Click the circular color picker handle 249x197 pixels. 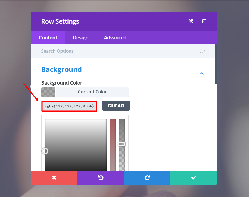45,151
